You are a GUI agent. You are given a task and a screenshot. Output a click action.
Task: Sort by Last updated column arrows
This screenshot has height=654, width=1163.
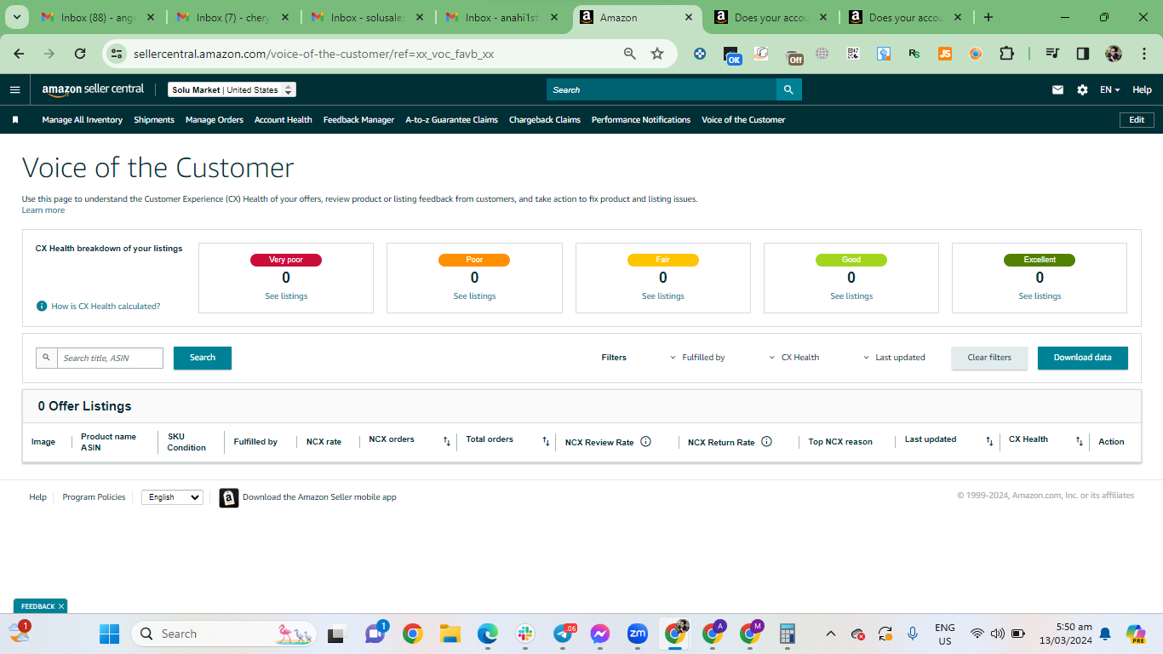(989, 441)
